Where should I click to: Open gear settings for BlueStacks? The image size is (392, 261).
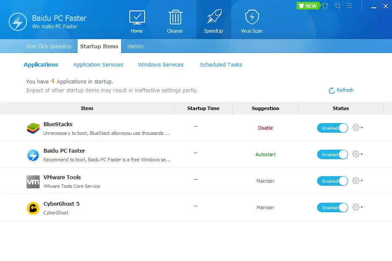[358, 127]
